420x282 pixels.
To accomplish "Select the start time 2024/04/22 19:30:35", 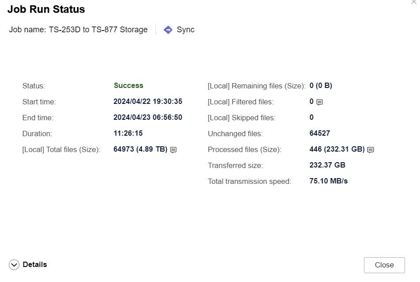I will (148, 102).
